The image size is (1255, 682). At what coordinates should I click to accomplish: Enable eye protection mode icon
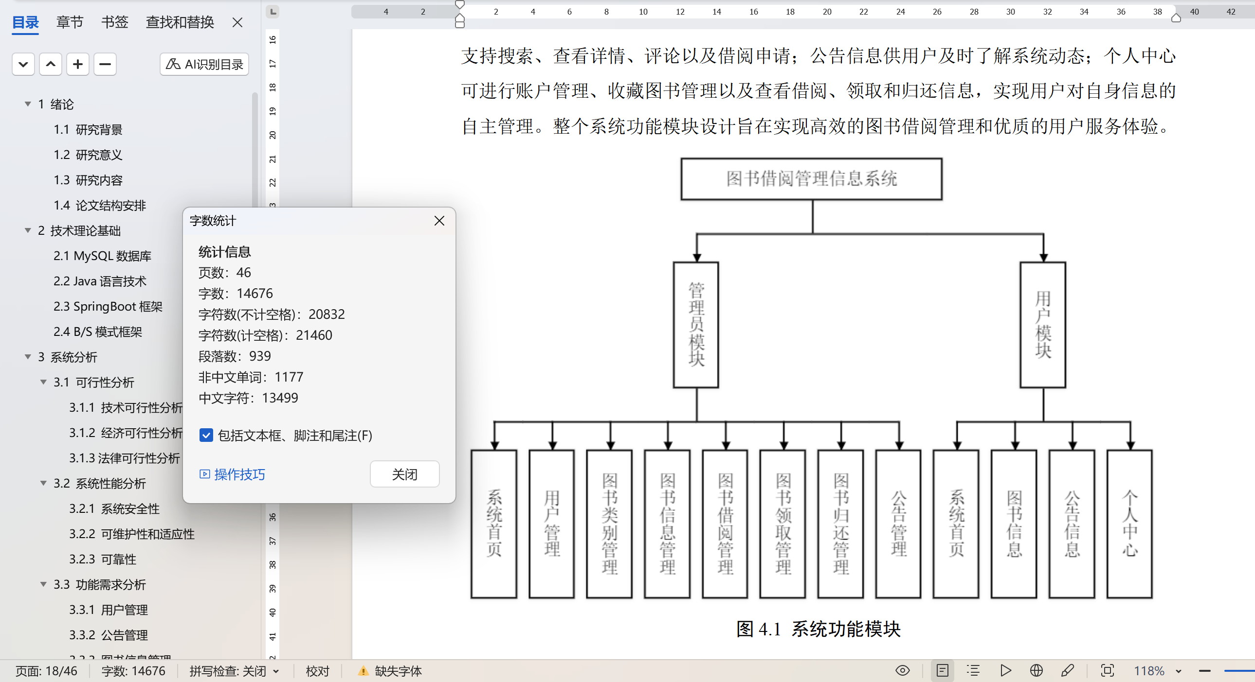[902, 671]
